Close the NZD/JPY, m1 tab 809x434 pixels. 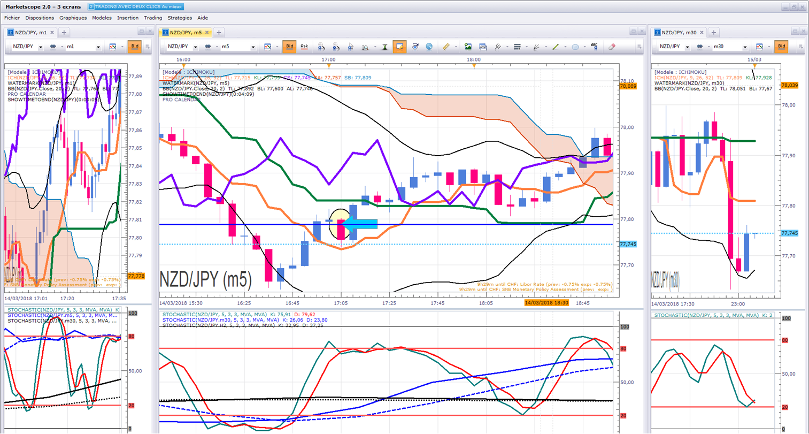52,32
